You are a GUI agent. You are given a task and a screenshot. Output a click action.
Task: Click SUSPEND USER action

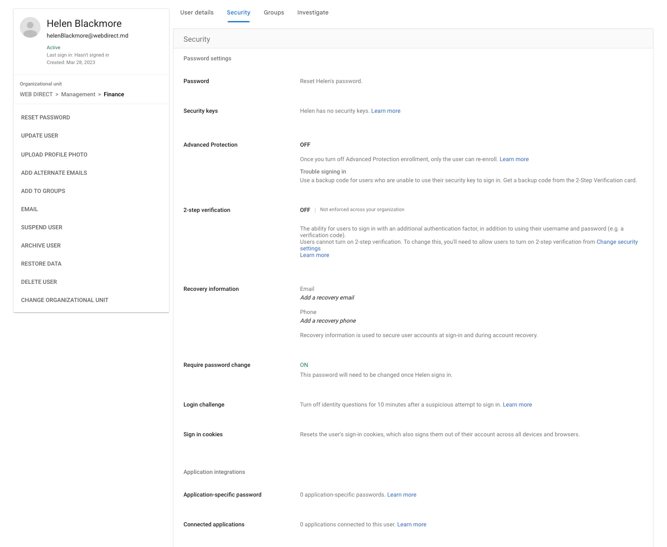tap(42, 227)
